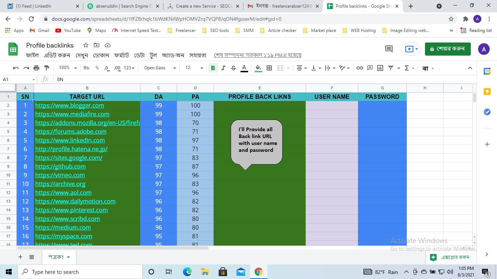
Task: Star the Profile backlinks document
Action: tap(86, 45)
